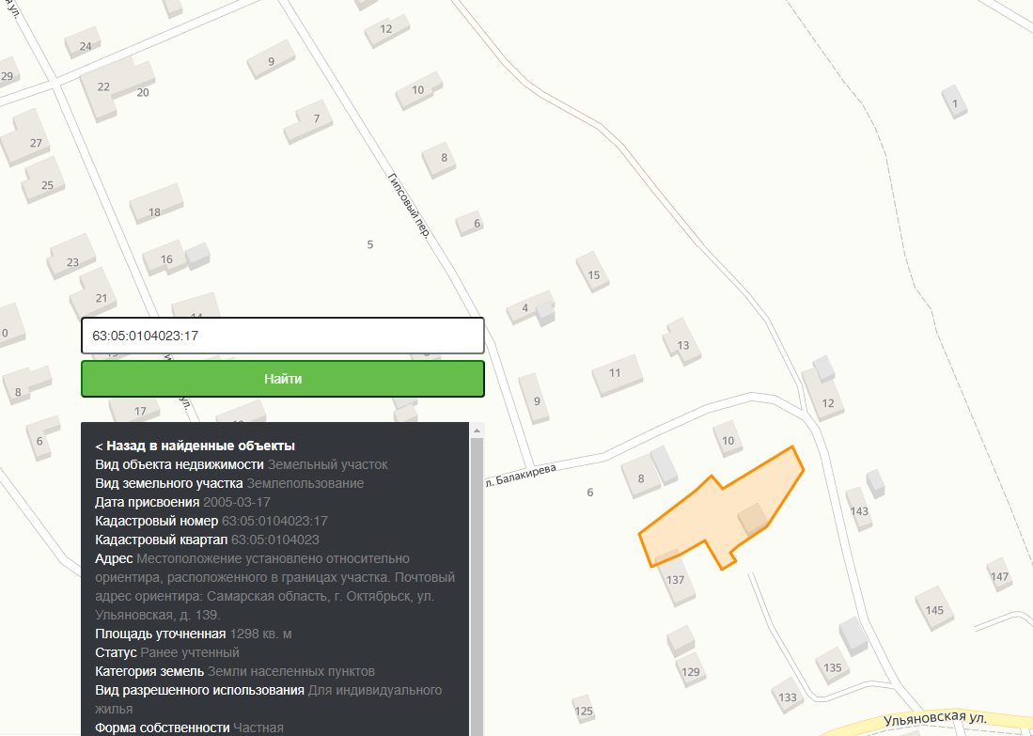Select building 23 on the map
This screenshot has height=736, width=1033.
(x=71, y=258)
